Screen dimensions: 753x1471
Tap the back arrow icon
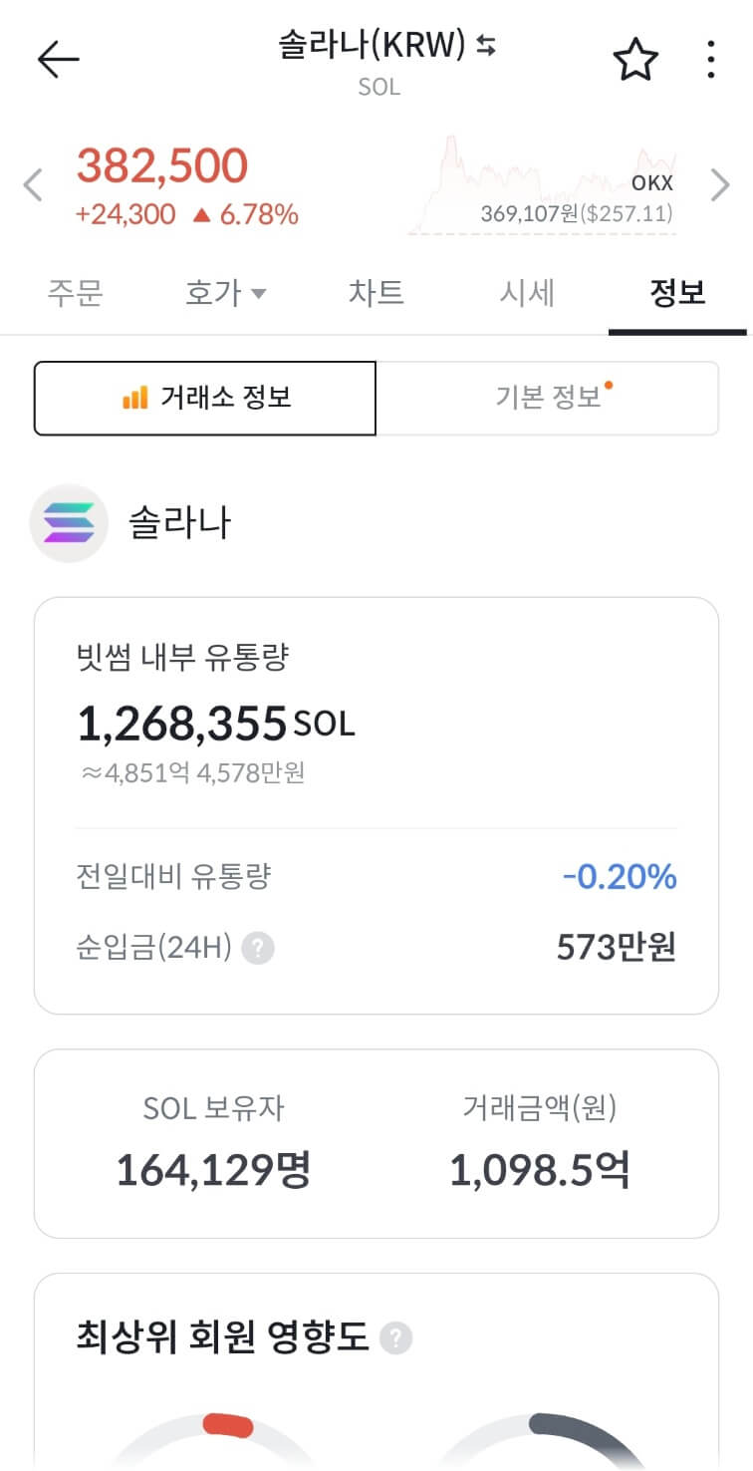(x=58, y=60)
